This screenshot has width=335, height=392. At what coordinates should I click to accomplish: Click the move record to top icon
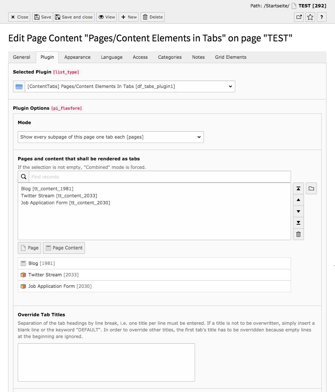pyautogui.click(x=298, y=188)
